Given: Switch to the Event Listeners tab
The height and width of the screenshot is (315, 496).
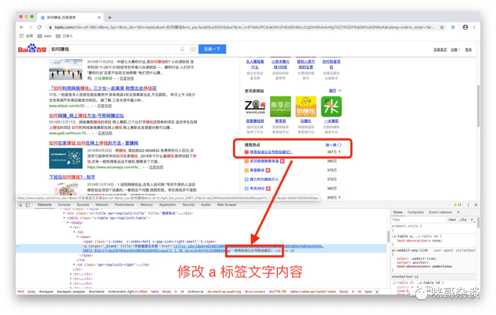Looking at the screenshot, I should click(440, 212).
